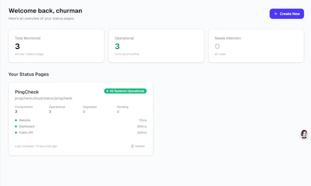
Task: Click the Degraded label in PingCheck card
Action: point(90,107)
